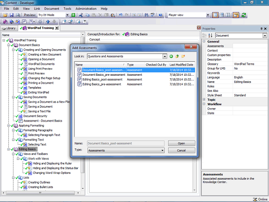
Task: Sort by Last Modified Date column
Action: [x=182, y=64]
